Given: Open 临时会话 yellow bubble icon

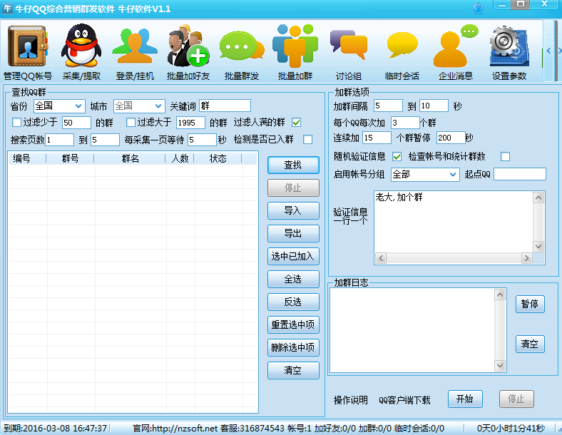Looking at the screenshot, I should pyautogui.click(x=402, y=45).
